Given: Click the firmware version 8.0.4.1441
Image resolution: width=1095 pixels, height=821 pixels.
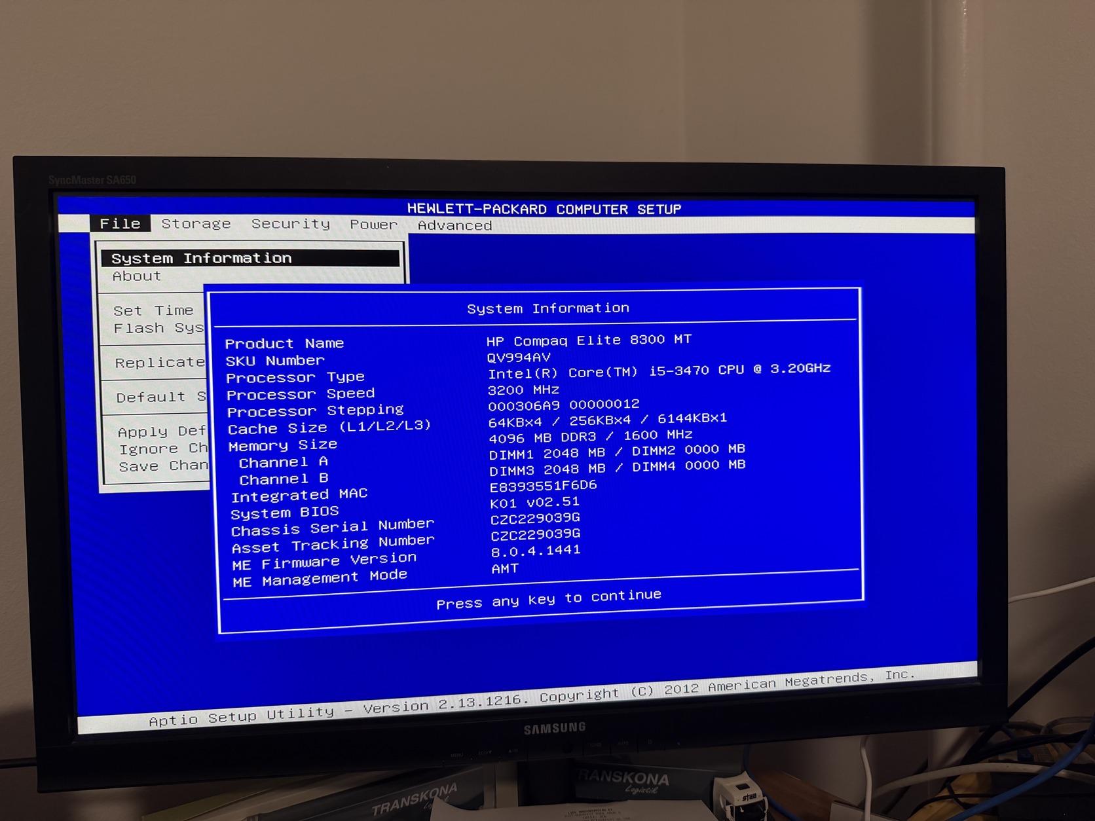Looking at the screenshot, I should point(536,551).
